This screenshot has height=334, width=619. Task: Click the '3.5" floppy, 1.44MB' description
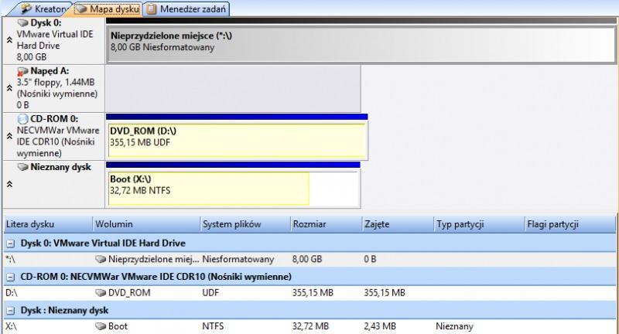pyautogui.click(x=56, y=83)
